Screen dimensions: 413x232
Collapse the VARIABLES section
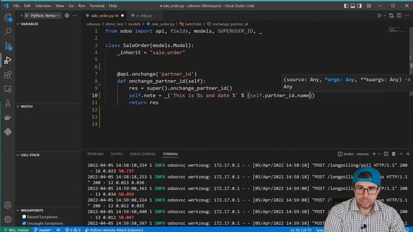click(27, 24)
